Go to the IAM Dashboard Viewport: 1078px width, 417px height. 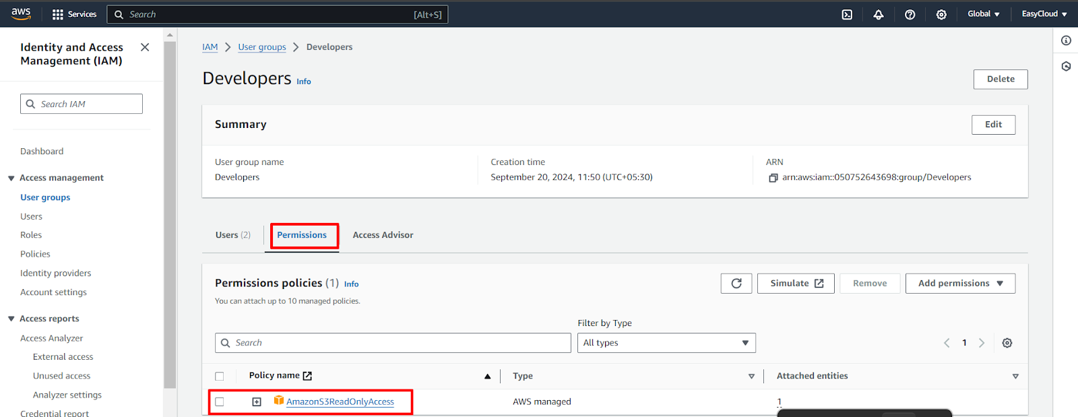click(42, 152)
